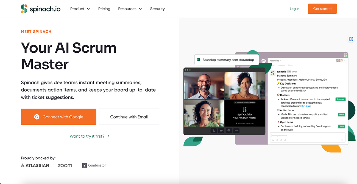Open emoji reaction icon in call bar
This screenshot has height=184, width=357.
tap(229, 131)
